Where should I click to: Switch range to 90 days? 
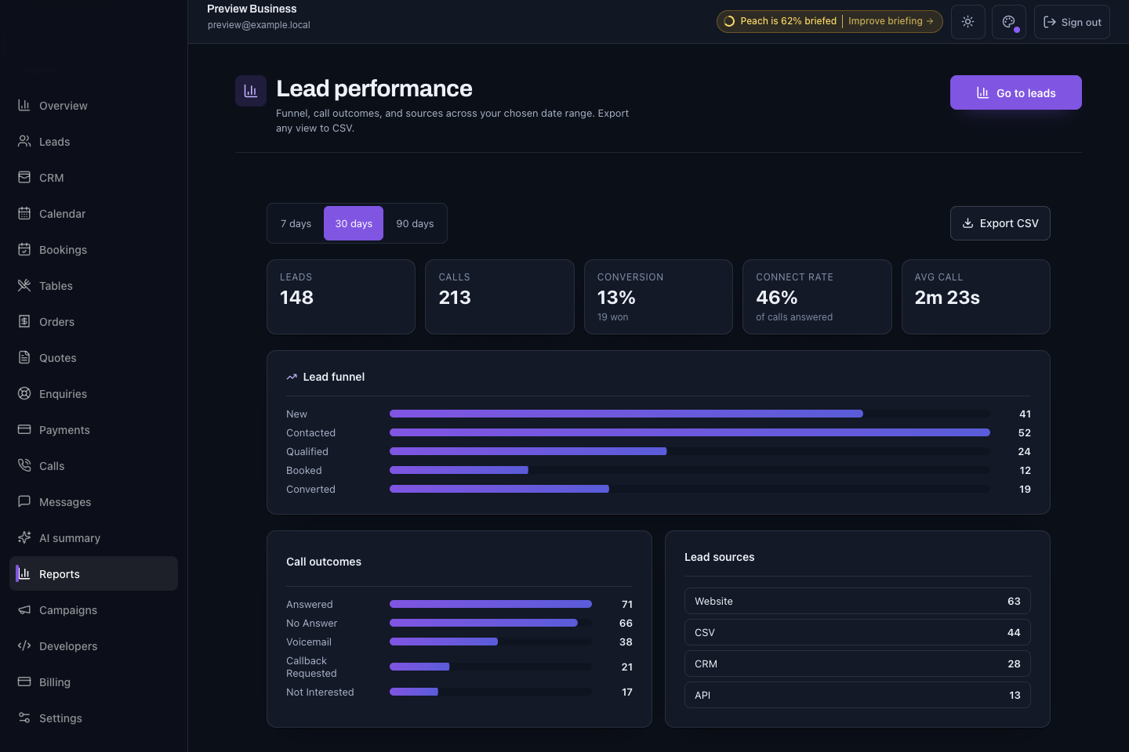[415, 223]
